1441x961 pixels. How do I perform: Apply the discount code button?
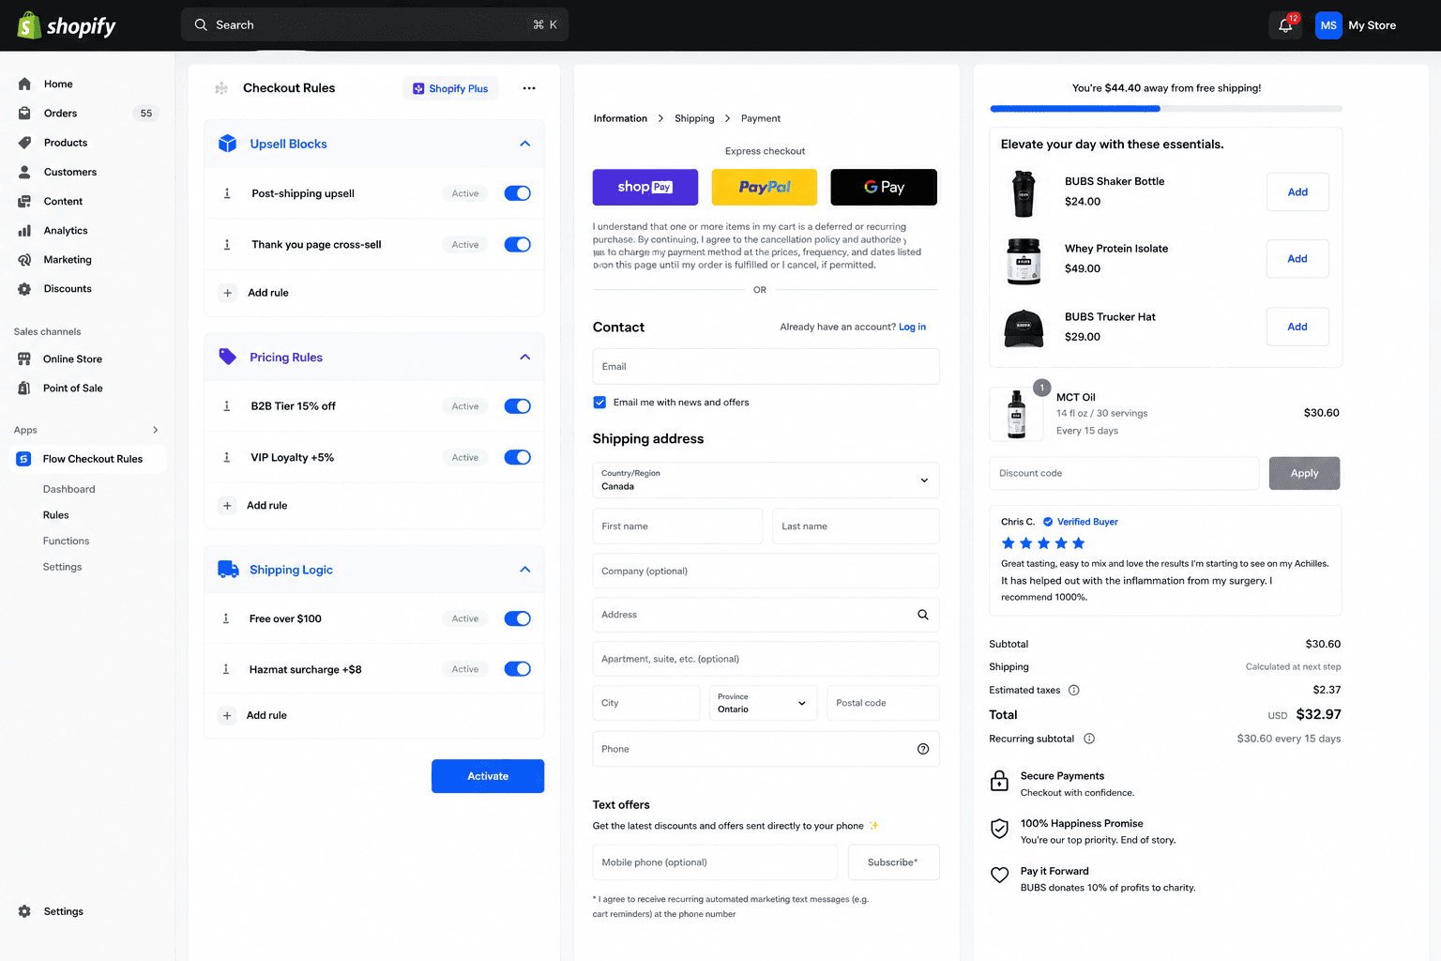pyautogui.click(x=1304, y=474)
